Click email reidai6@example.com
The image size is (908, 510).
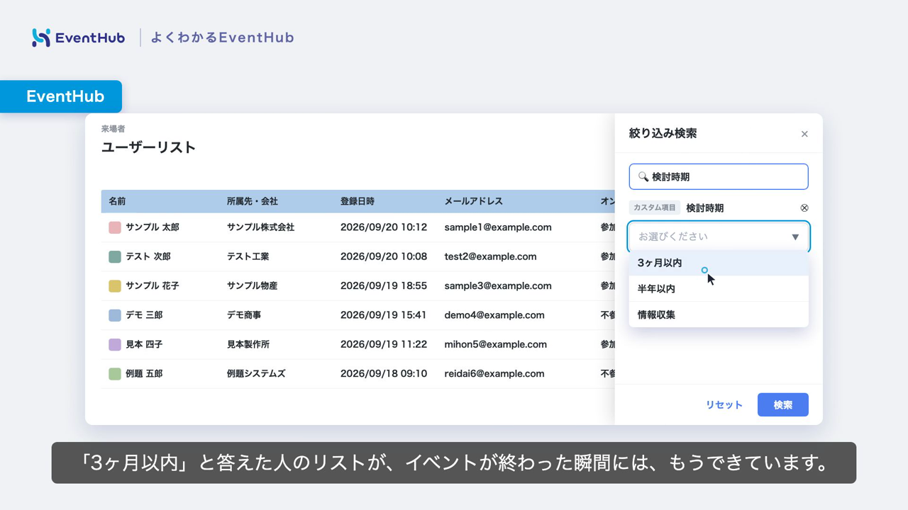[x=494, y=373]
